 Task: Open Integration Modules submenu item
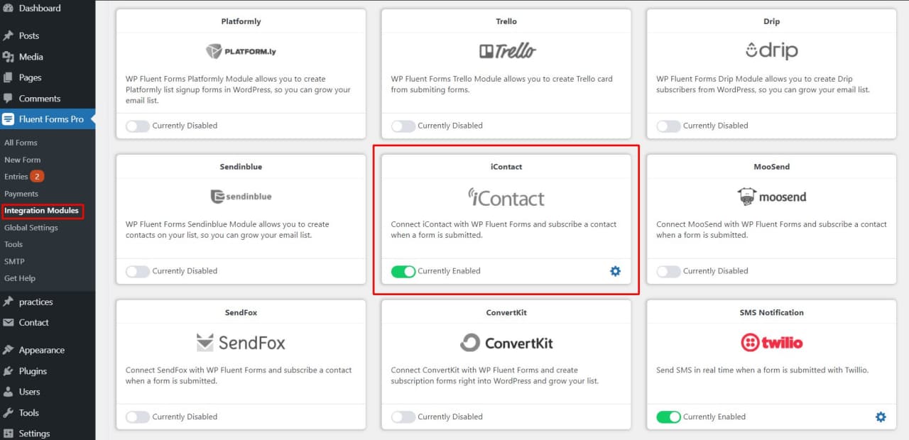coord(42,211)
